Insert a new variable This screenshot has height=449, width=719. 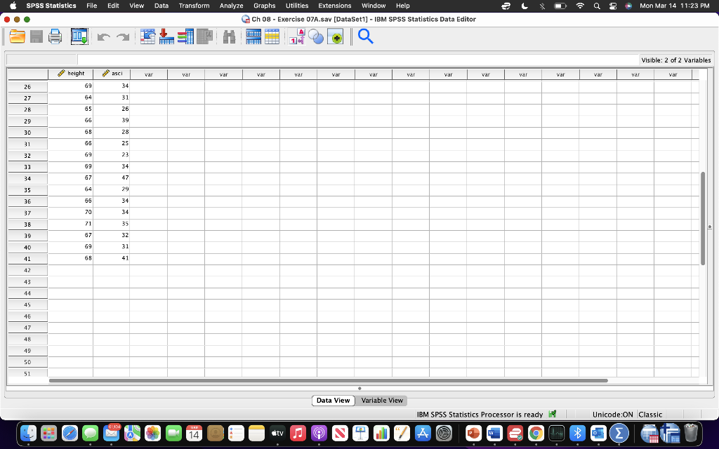pos(273,36)
